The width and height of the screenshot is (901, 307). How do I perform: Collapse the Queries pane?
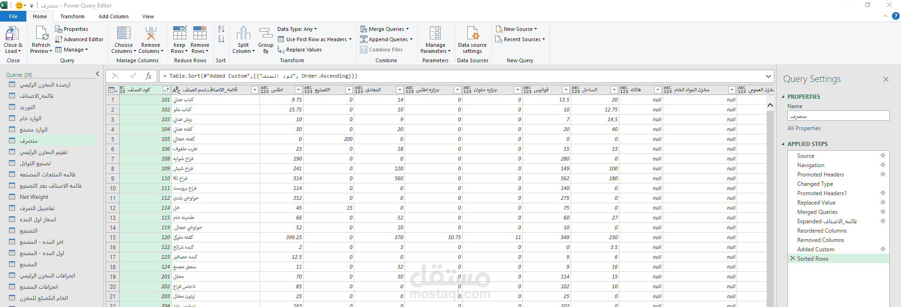(98, 74)
